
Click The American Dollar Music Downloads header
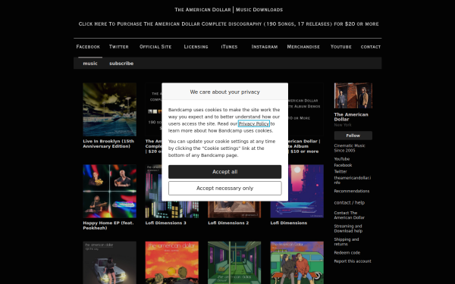click(228, 10)
